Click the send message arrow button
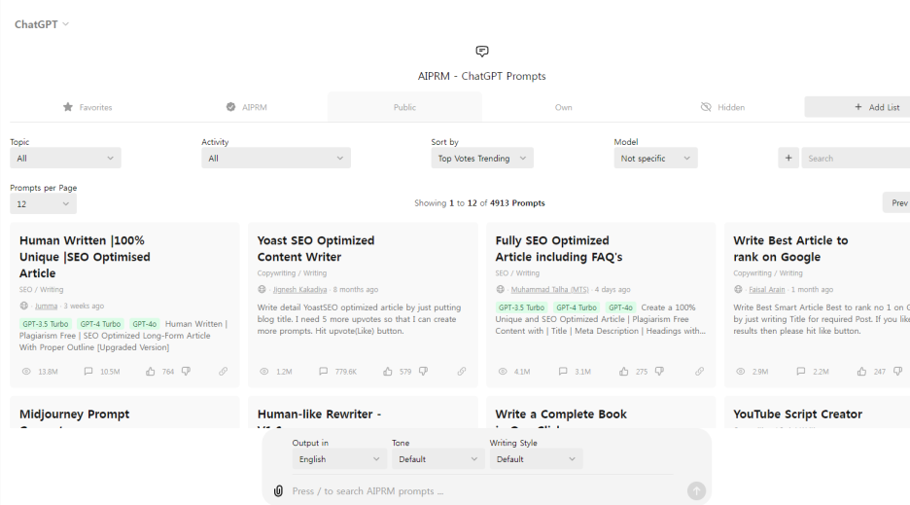 (696, 491)
